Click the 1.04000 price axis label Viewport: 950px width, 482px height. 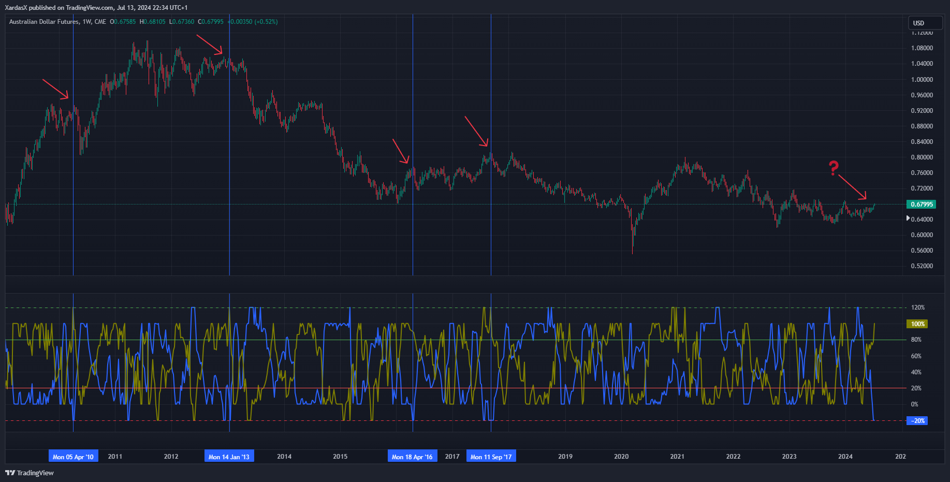[x=922, y=64]
